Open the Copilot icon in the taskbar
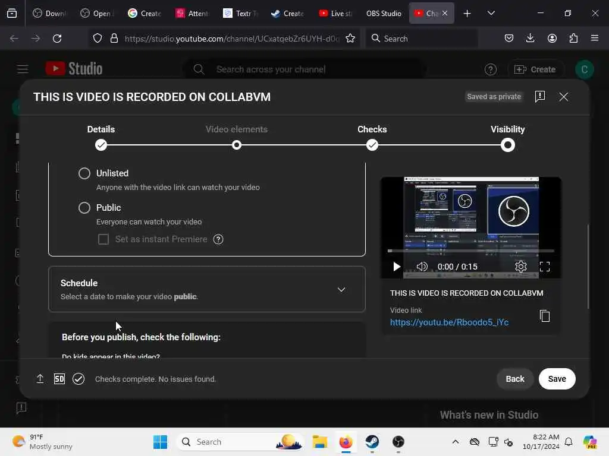Viewport: 609px width, 456px height. tap(590, 442)
